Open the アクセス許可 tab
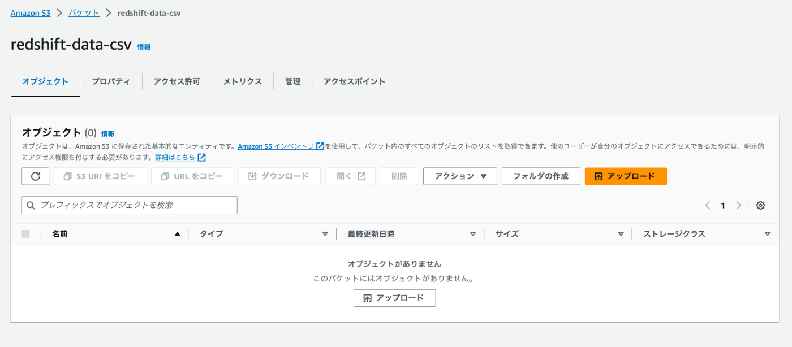792x347 pixels. (177, 81)
